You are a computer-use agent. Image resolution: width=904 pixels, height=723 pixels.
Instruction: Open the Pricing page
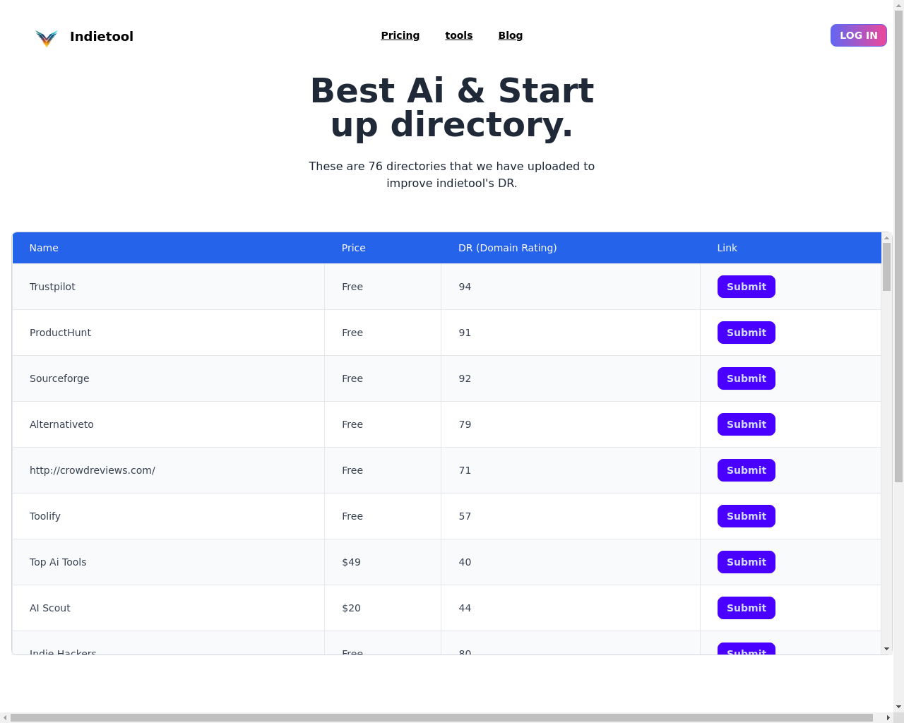tap(400, 35)
